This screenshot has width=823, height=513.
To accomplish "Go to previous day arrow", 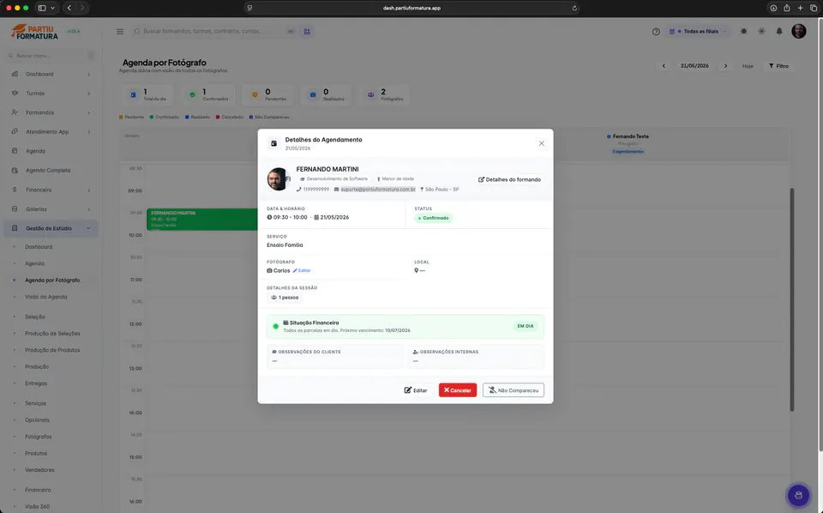I will pyautogui.click(x=664, y=66).
